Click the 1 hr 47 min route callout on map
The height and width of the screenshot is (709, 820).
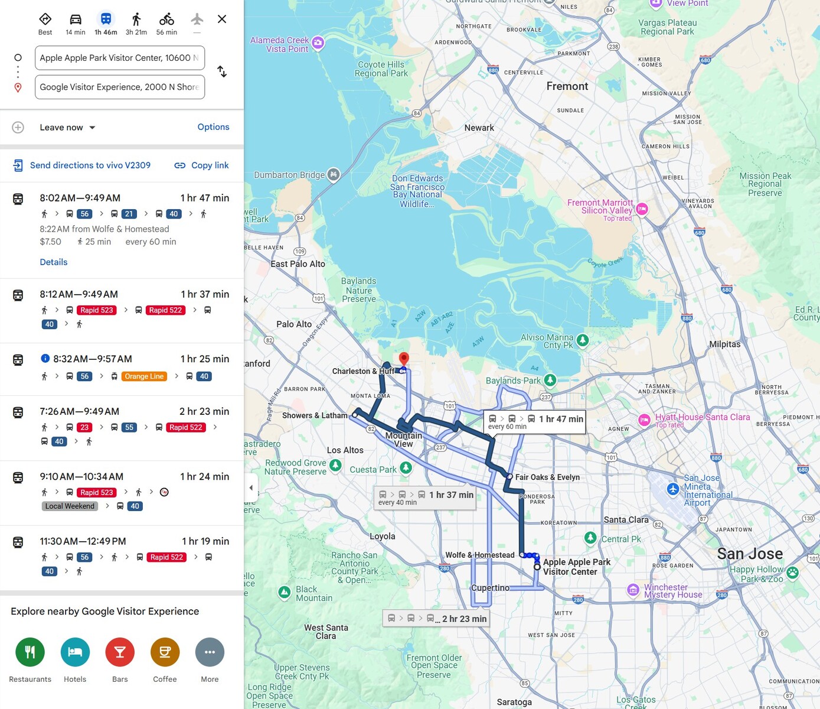pos(535,422)
